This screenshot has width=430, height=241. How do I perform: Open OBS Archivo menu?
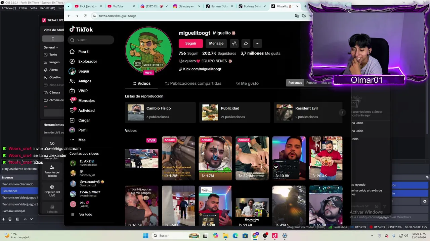[x=9, y=8]
